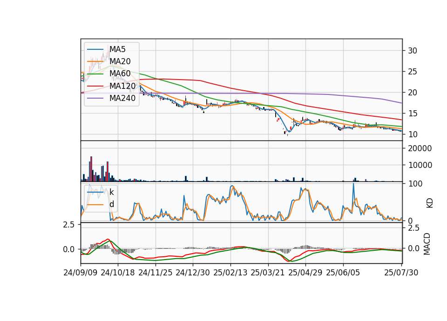Click the left MACD axis value 2.5

click(x=69, y=225)
